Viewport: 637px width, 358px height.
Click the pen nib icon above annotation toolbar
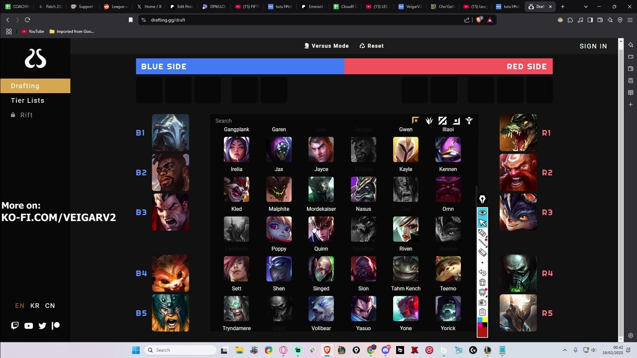tap(482, 199)
